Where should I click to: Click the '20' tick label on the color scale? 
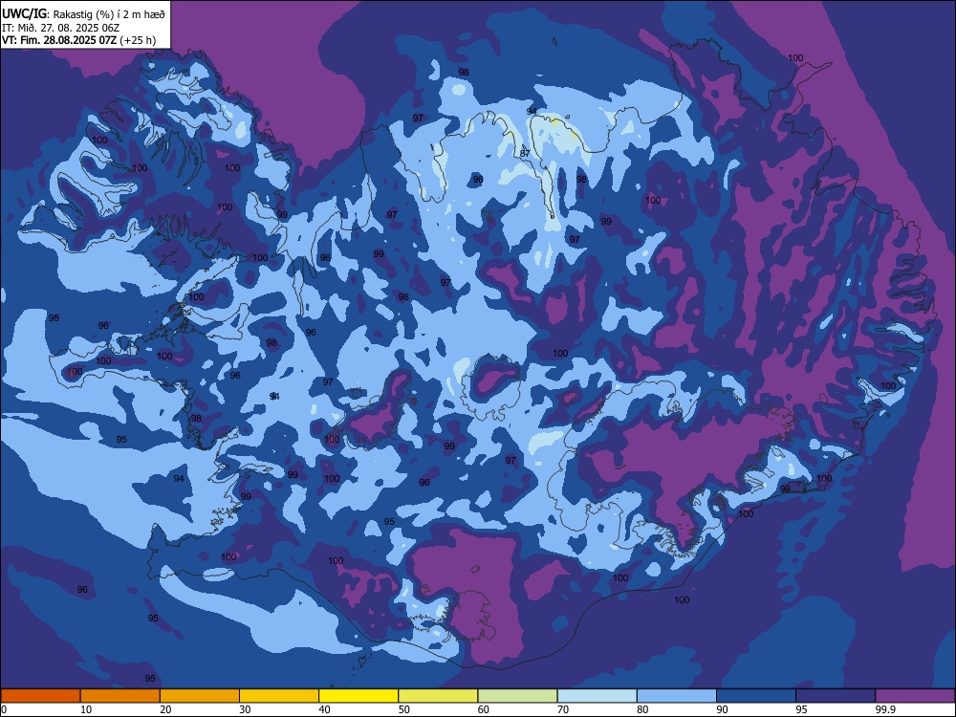pos(165,709)
